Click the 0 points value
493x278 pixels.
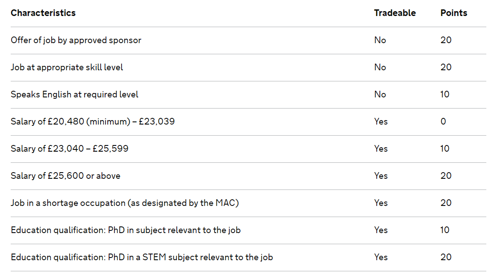coord(443,121)
